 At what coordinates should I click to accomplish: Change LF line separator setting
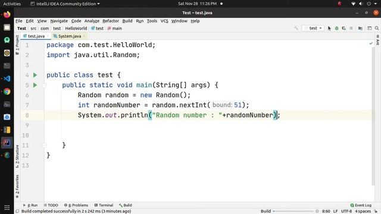pyautogui.click(x=336, y=212)
